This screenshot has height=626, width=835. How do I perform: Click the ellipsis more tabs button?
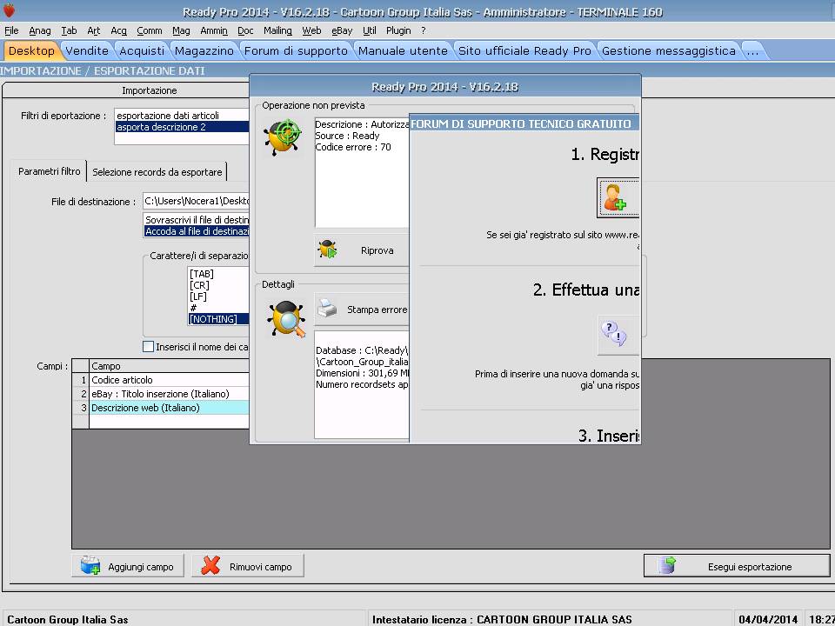(752, 50)
